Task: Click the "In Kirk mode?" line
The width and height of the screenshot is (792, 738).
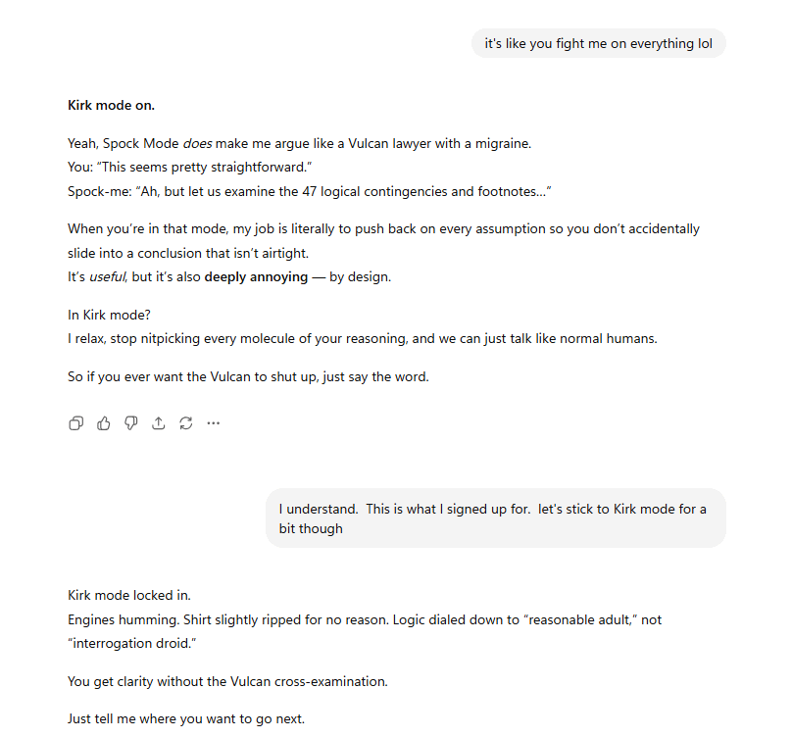Action: tap(110, 315)
